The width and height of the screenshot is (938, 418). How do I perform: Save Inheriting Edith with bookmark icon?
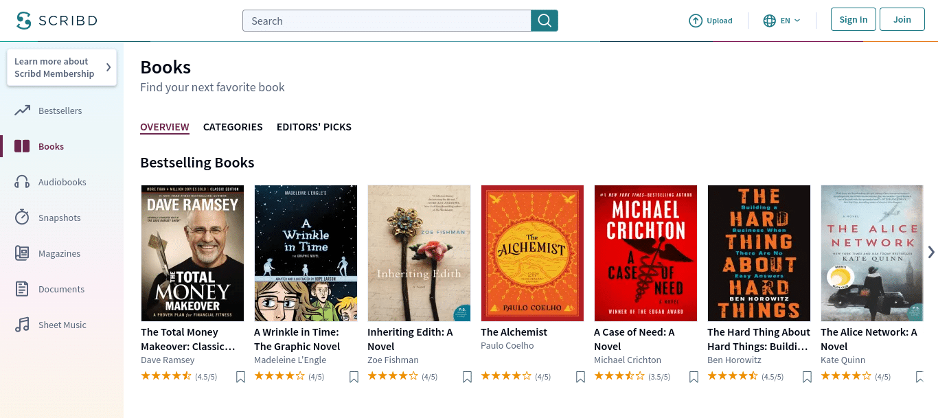point(467,377)
